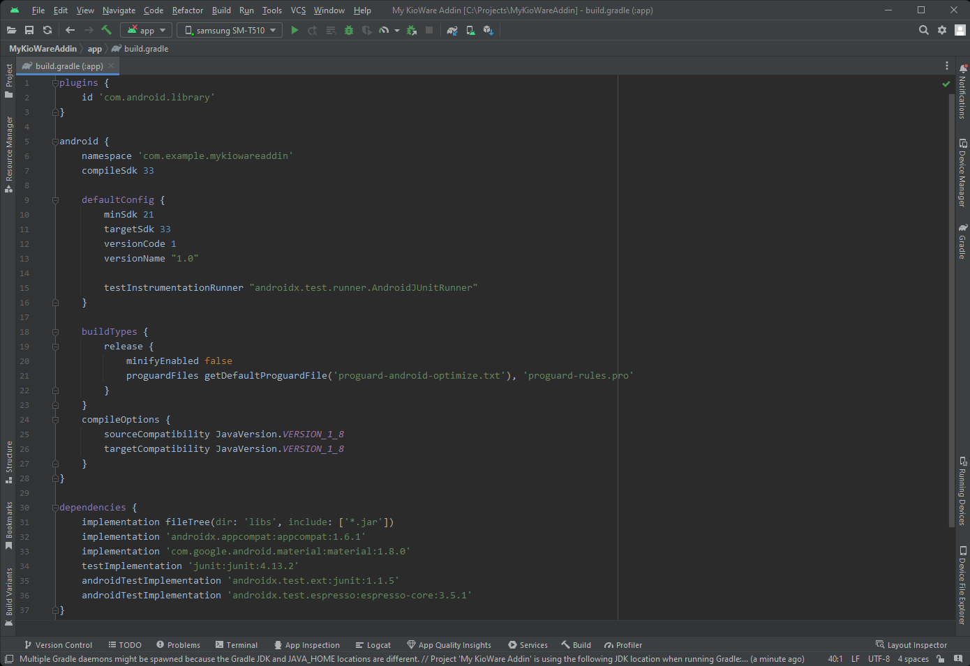Image resolution: width=970 pixels, height=666 pixels.
Task: Open the Navigate menu
Action: click(119, 10)
